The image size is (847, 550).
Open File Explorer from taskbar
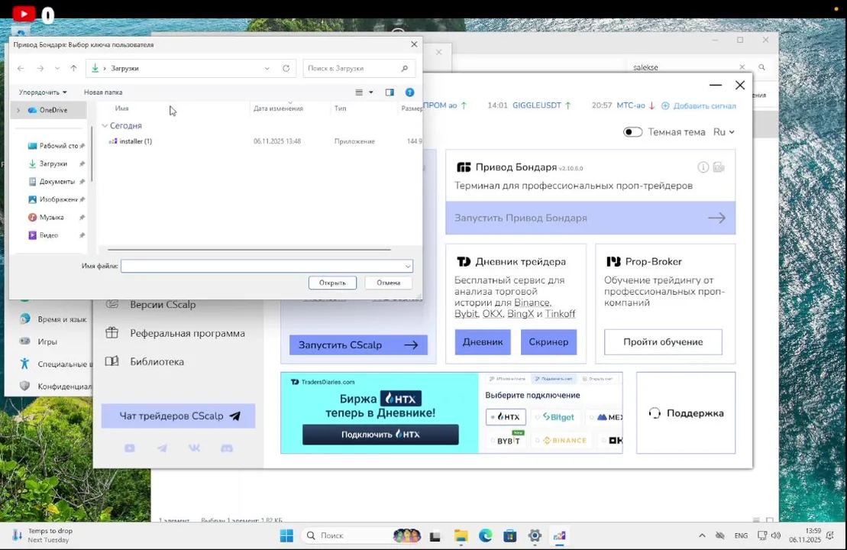461,535
